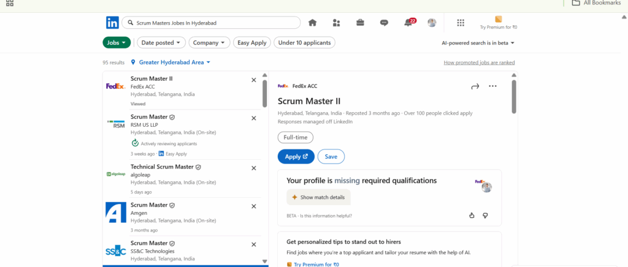Open the Amgen Scrum Master listing

click(x=149, y=205)
